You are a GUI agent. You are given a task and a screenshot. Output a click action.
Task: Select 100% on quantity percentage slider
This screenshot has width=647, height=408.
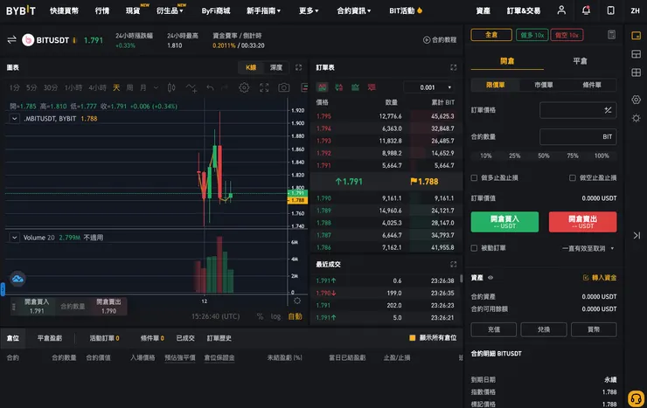(602, 156)
